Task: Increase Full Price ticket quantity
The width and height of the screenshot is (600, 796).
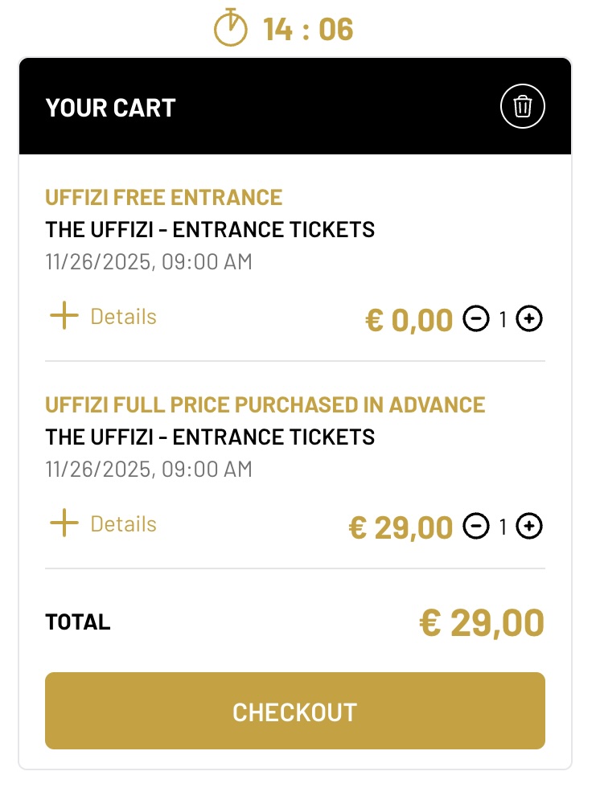Action: [529, 527]
